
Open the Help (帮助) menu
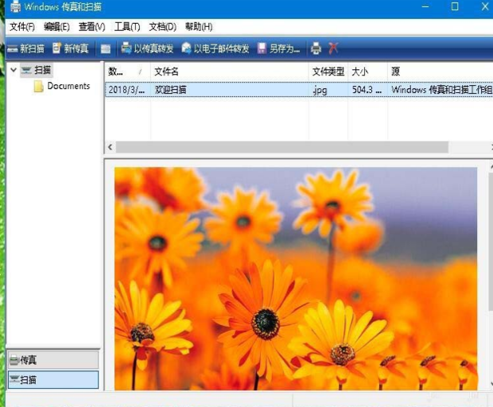click(199, 27)
